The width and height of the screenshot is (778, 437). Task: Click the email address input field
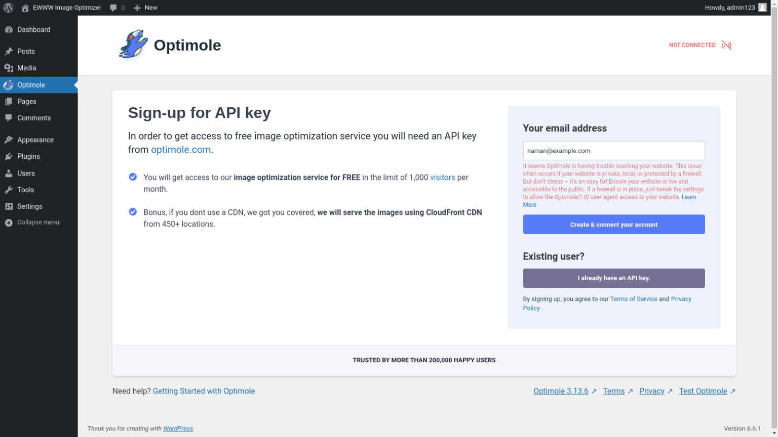tap(613, 150)
